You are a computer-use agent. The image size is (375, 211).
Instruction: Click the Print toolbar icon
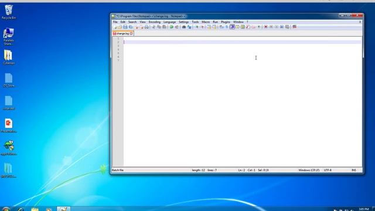point(146,27)
